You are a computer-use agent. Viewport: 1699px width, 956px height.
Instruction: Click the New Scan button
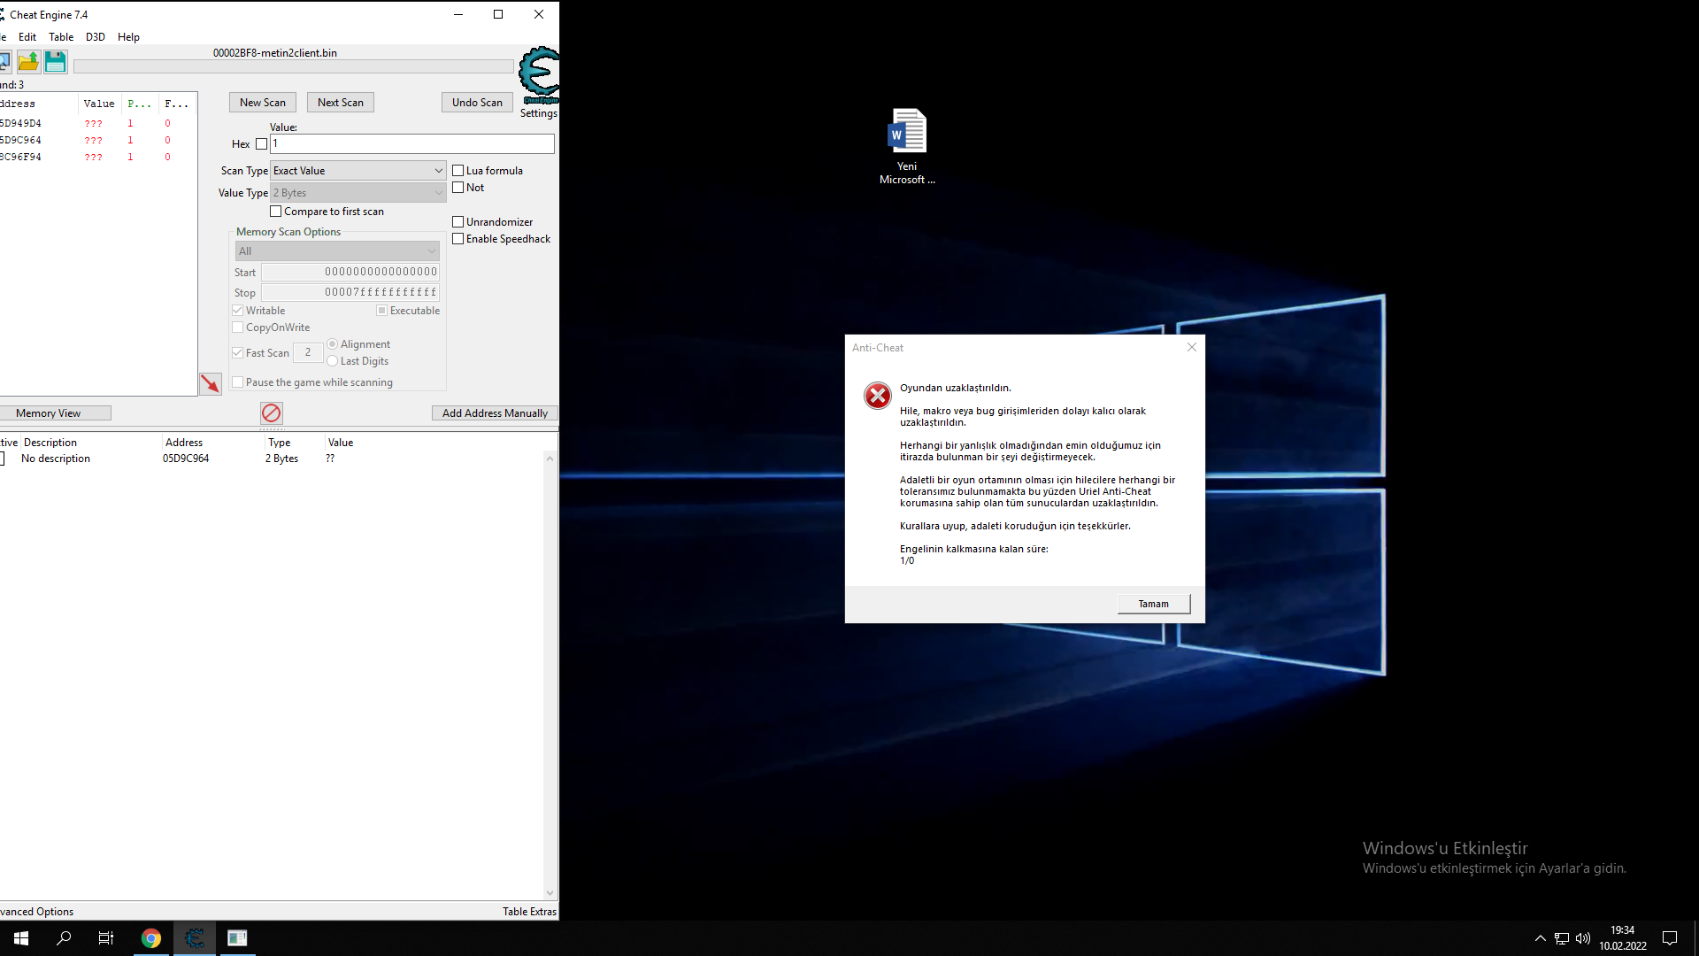[x=263, y=103]
